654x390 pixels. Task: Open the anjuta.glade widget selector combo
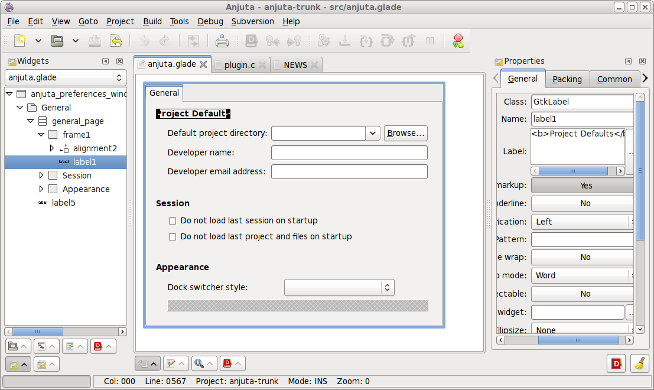66,77
